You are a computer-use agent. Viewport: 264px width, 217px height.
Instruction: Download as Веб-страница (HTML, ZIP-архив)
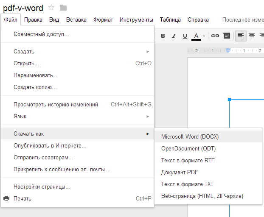pyautogui.click(x=208, y=196)
